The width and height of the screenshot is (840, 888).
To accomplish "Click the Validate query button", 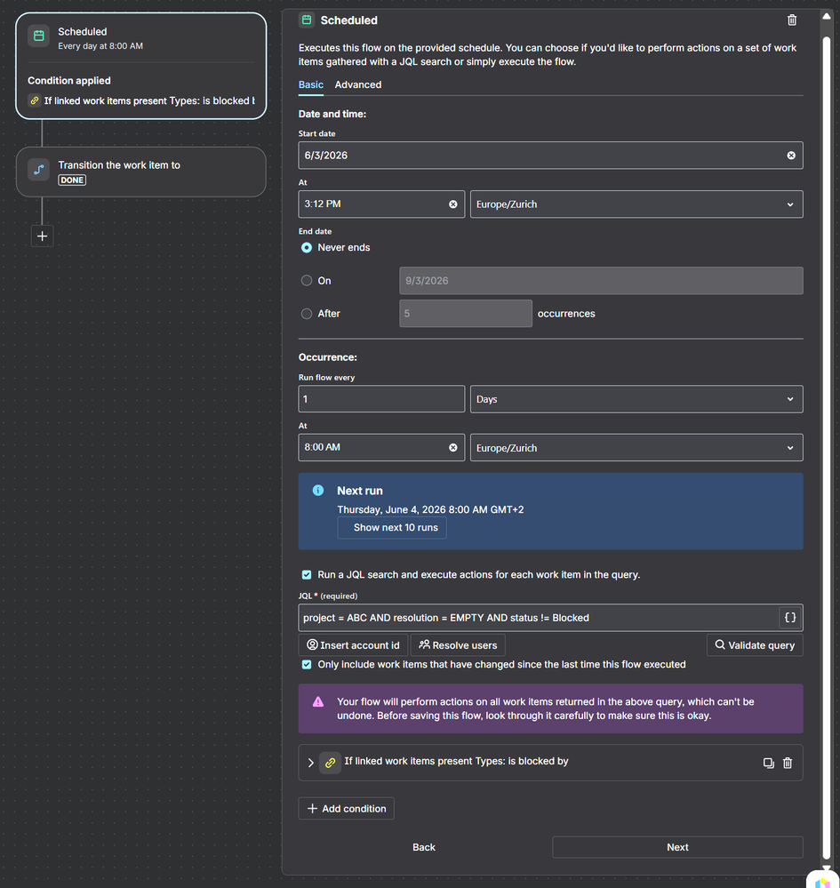I will point(755,645).
